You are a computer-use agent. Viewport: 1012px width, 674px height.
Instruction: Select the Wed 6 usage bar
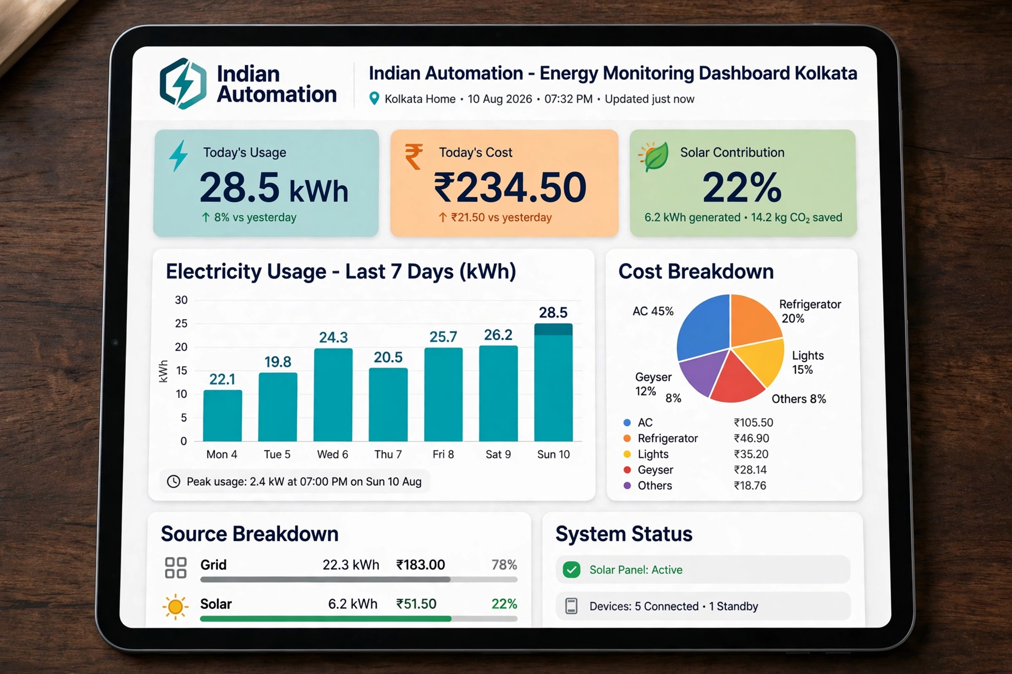coord(333,395)
